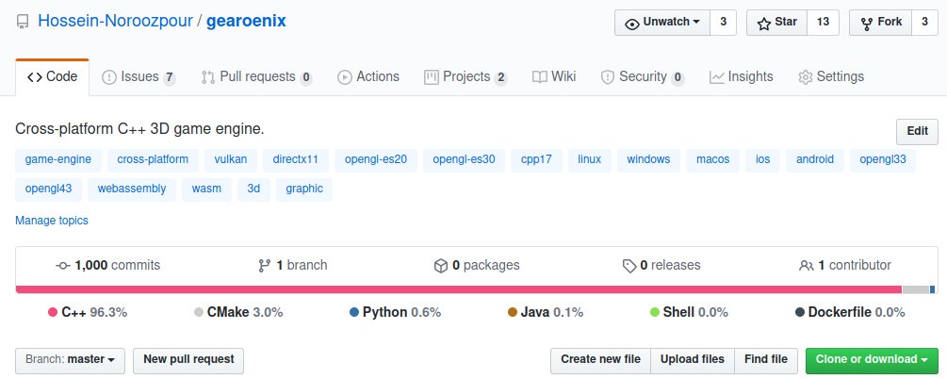
Task: Click the Python blue color dot
Action: click(x=354, y=313)
